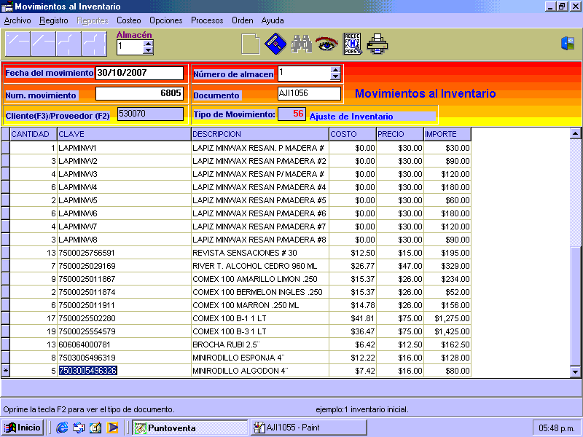Click the Inicio start button
Image resolution: width=583 pixels, height=437 pixels.
click(23, 428)
